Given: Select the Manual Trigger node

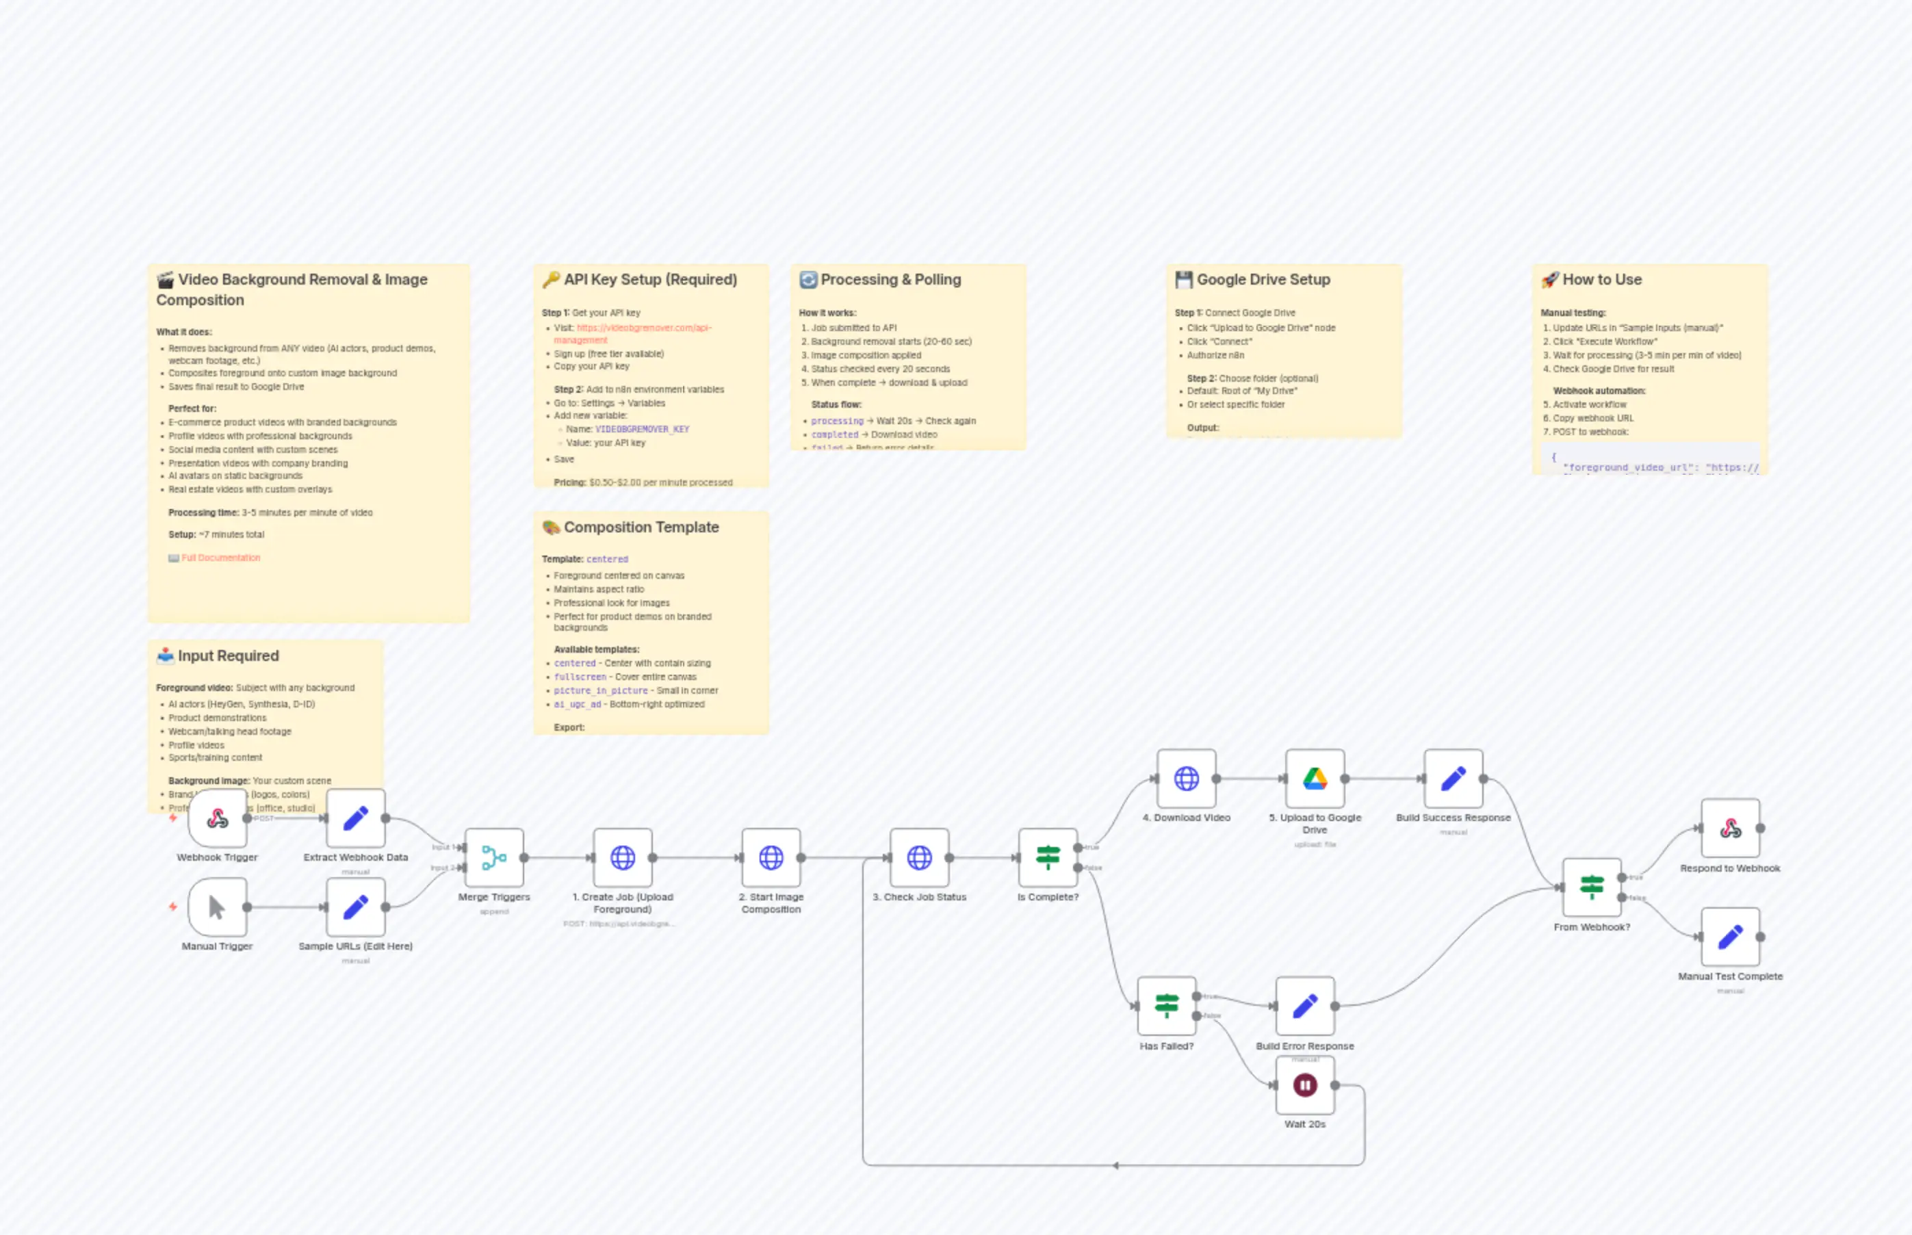Looking at the screenshot, I should click(x=216, y=907).
